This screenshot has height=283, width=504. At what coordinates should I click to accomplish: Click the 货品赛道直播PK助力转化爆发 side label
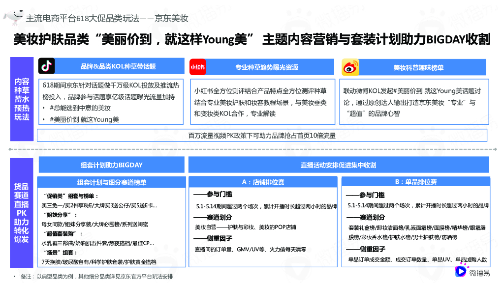(22, 213)
